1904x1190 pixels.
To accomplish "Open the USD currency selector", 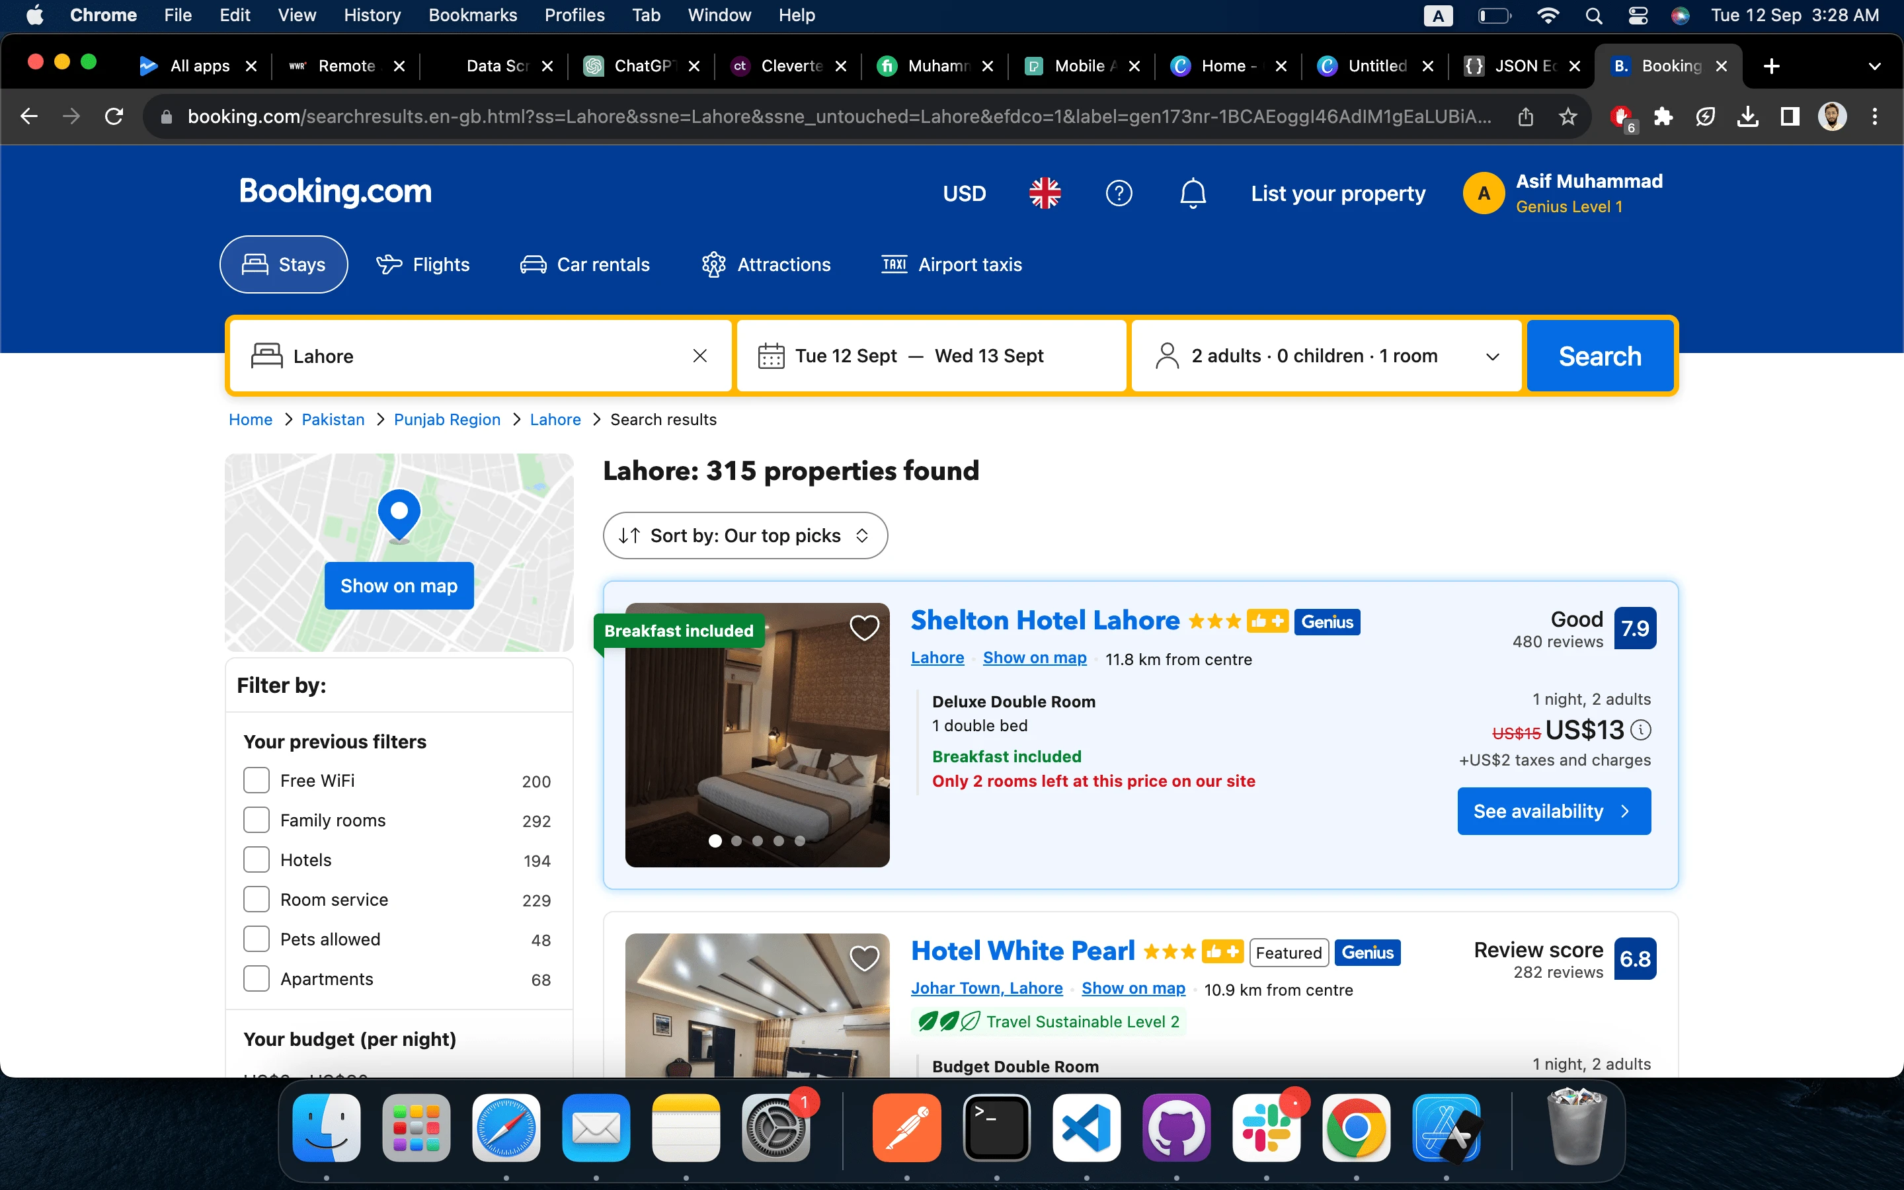I will [x=964, y=194].
